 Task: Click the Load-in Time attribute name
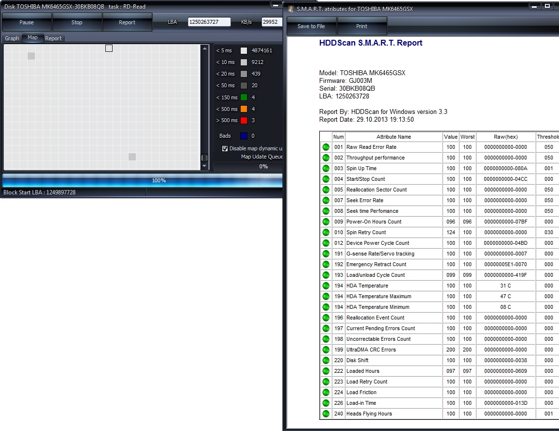point(361,403)
